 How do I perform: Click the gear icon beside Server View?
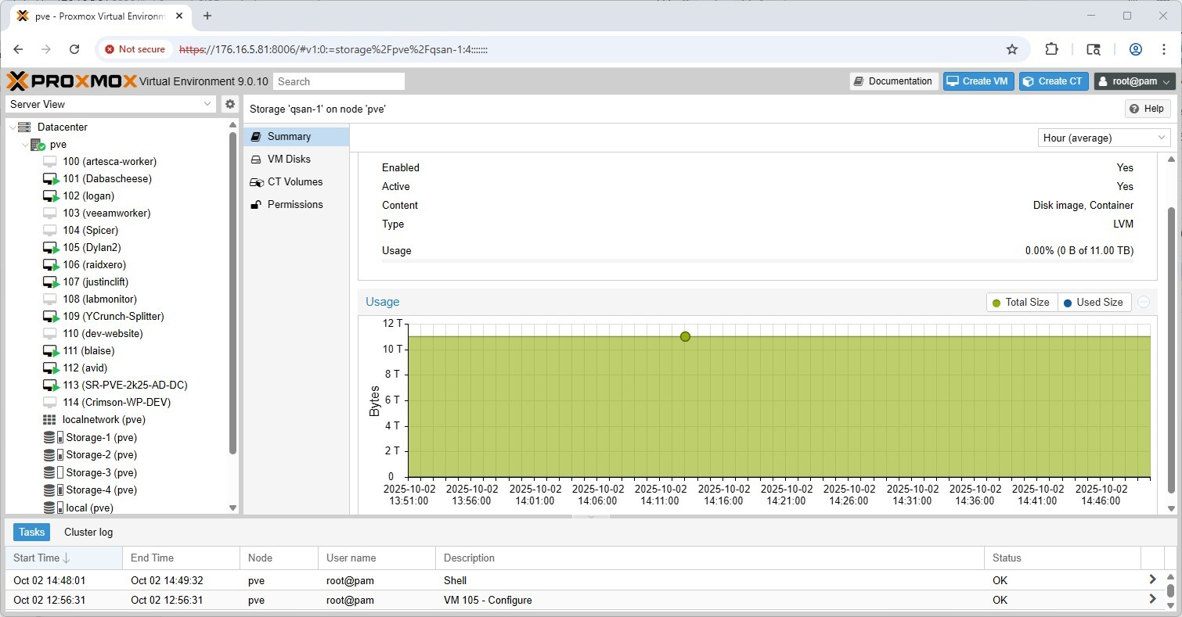click(x=230, y=104)
